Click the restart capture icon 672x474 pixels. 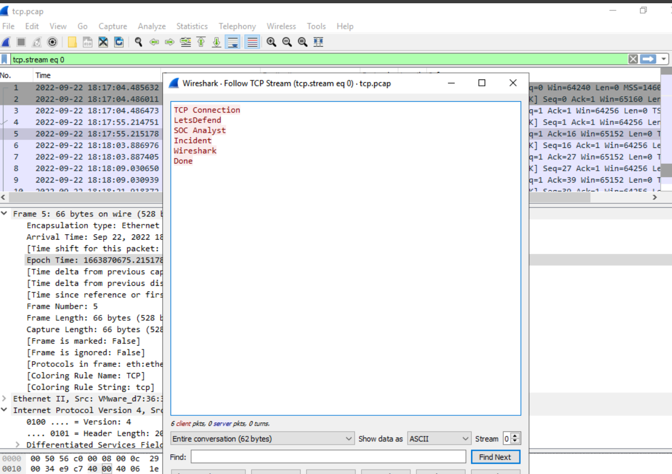pyautogui.click(x=37, y=42)
